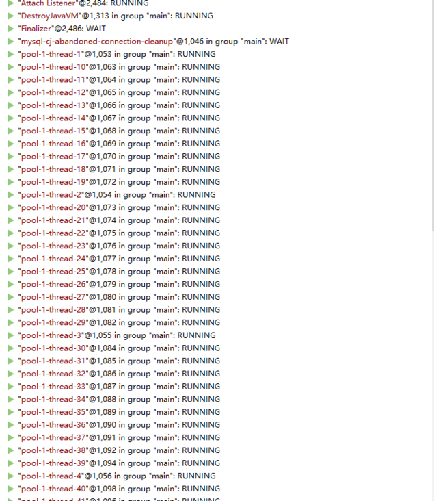Select the pool-1-thread-28 thread row text
Viewport: 434px width, 501px height.
pyautogui.click(x=120, y=310)
